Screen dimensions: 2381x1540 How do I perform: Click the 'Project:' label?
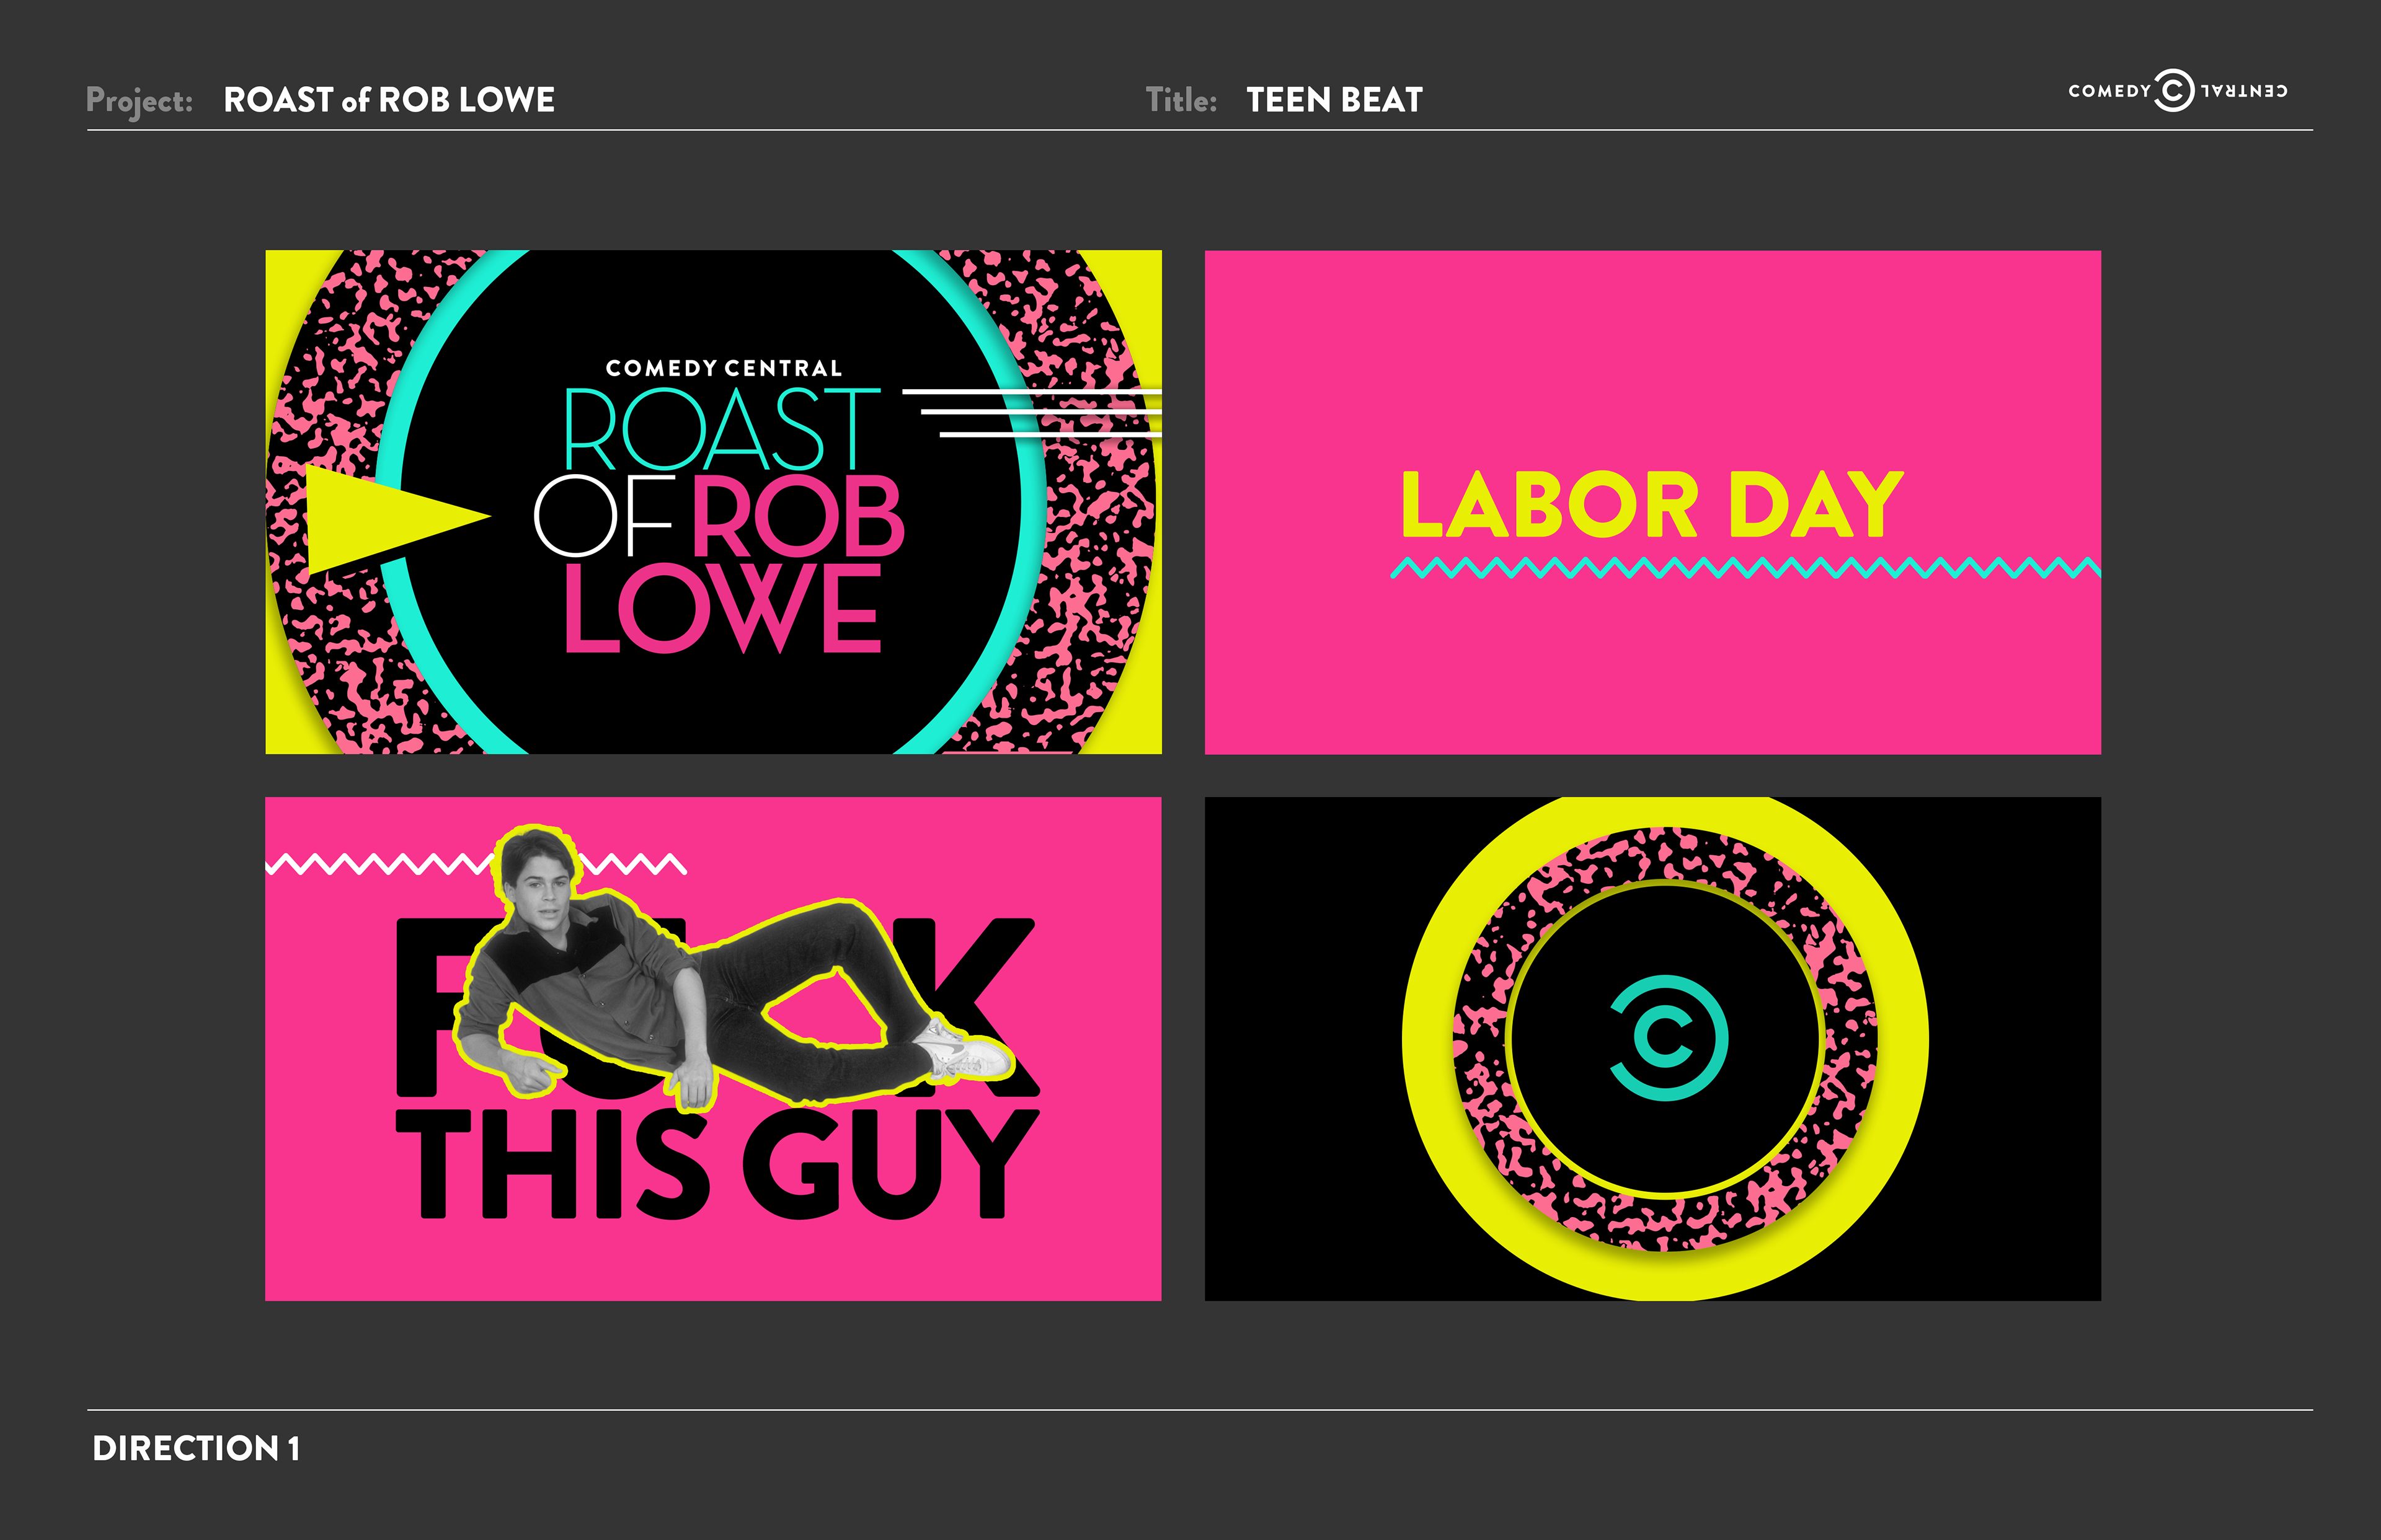[x=139, y=101]
